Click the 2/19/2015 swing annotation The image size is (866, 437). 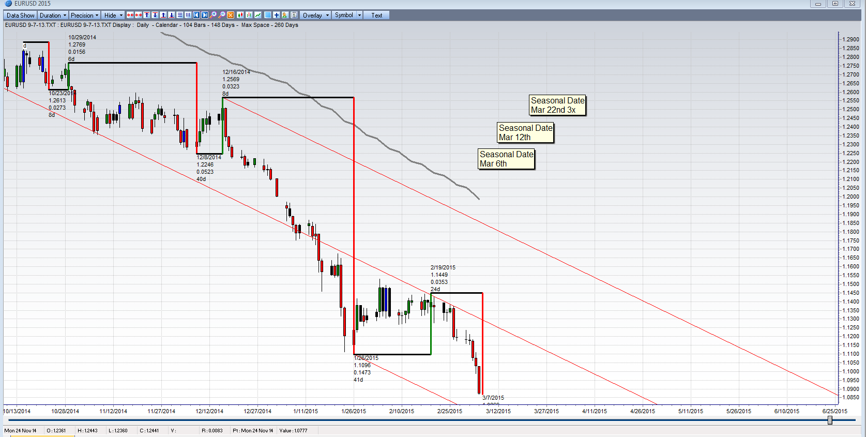[443, 278]
